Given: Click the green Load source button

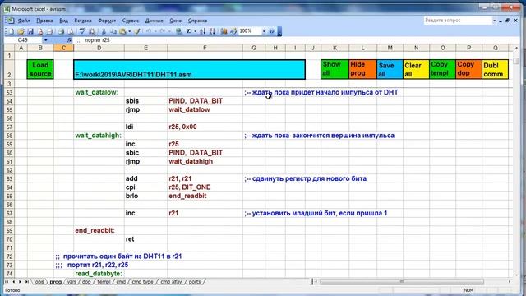Looking at the screenshot, I should 40,69.
